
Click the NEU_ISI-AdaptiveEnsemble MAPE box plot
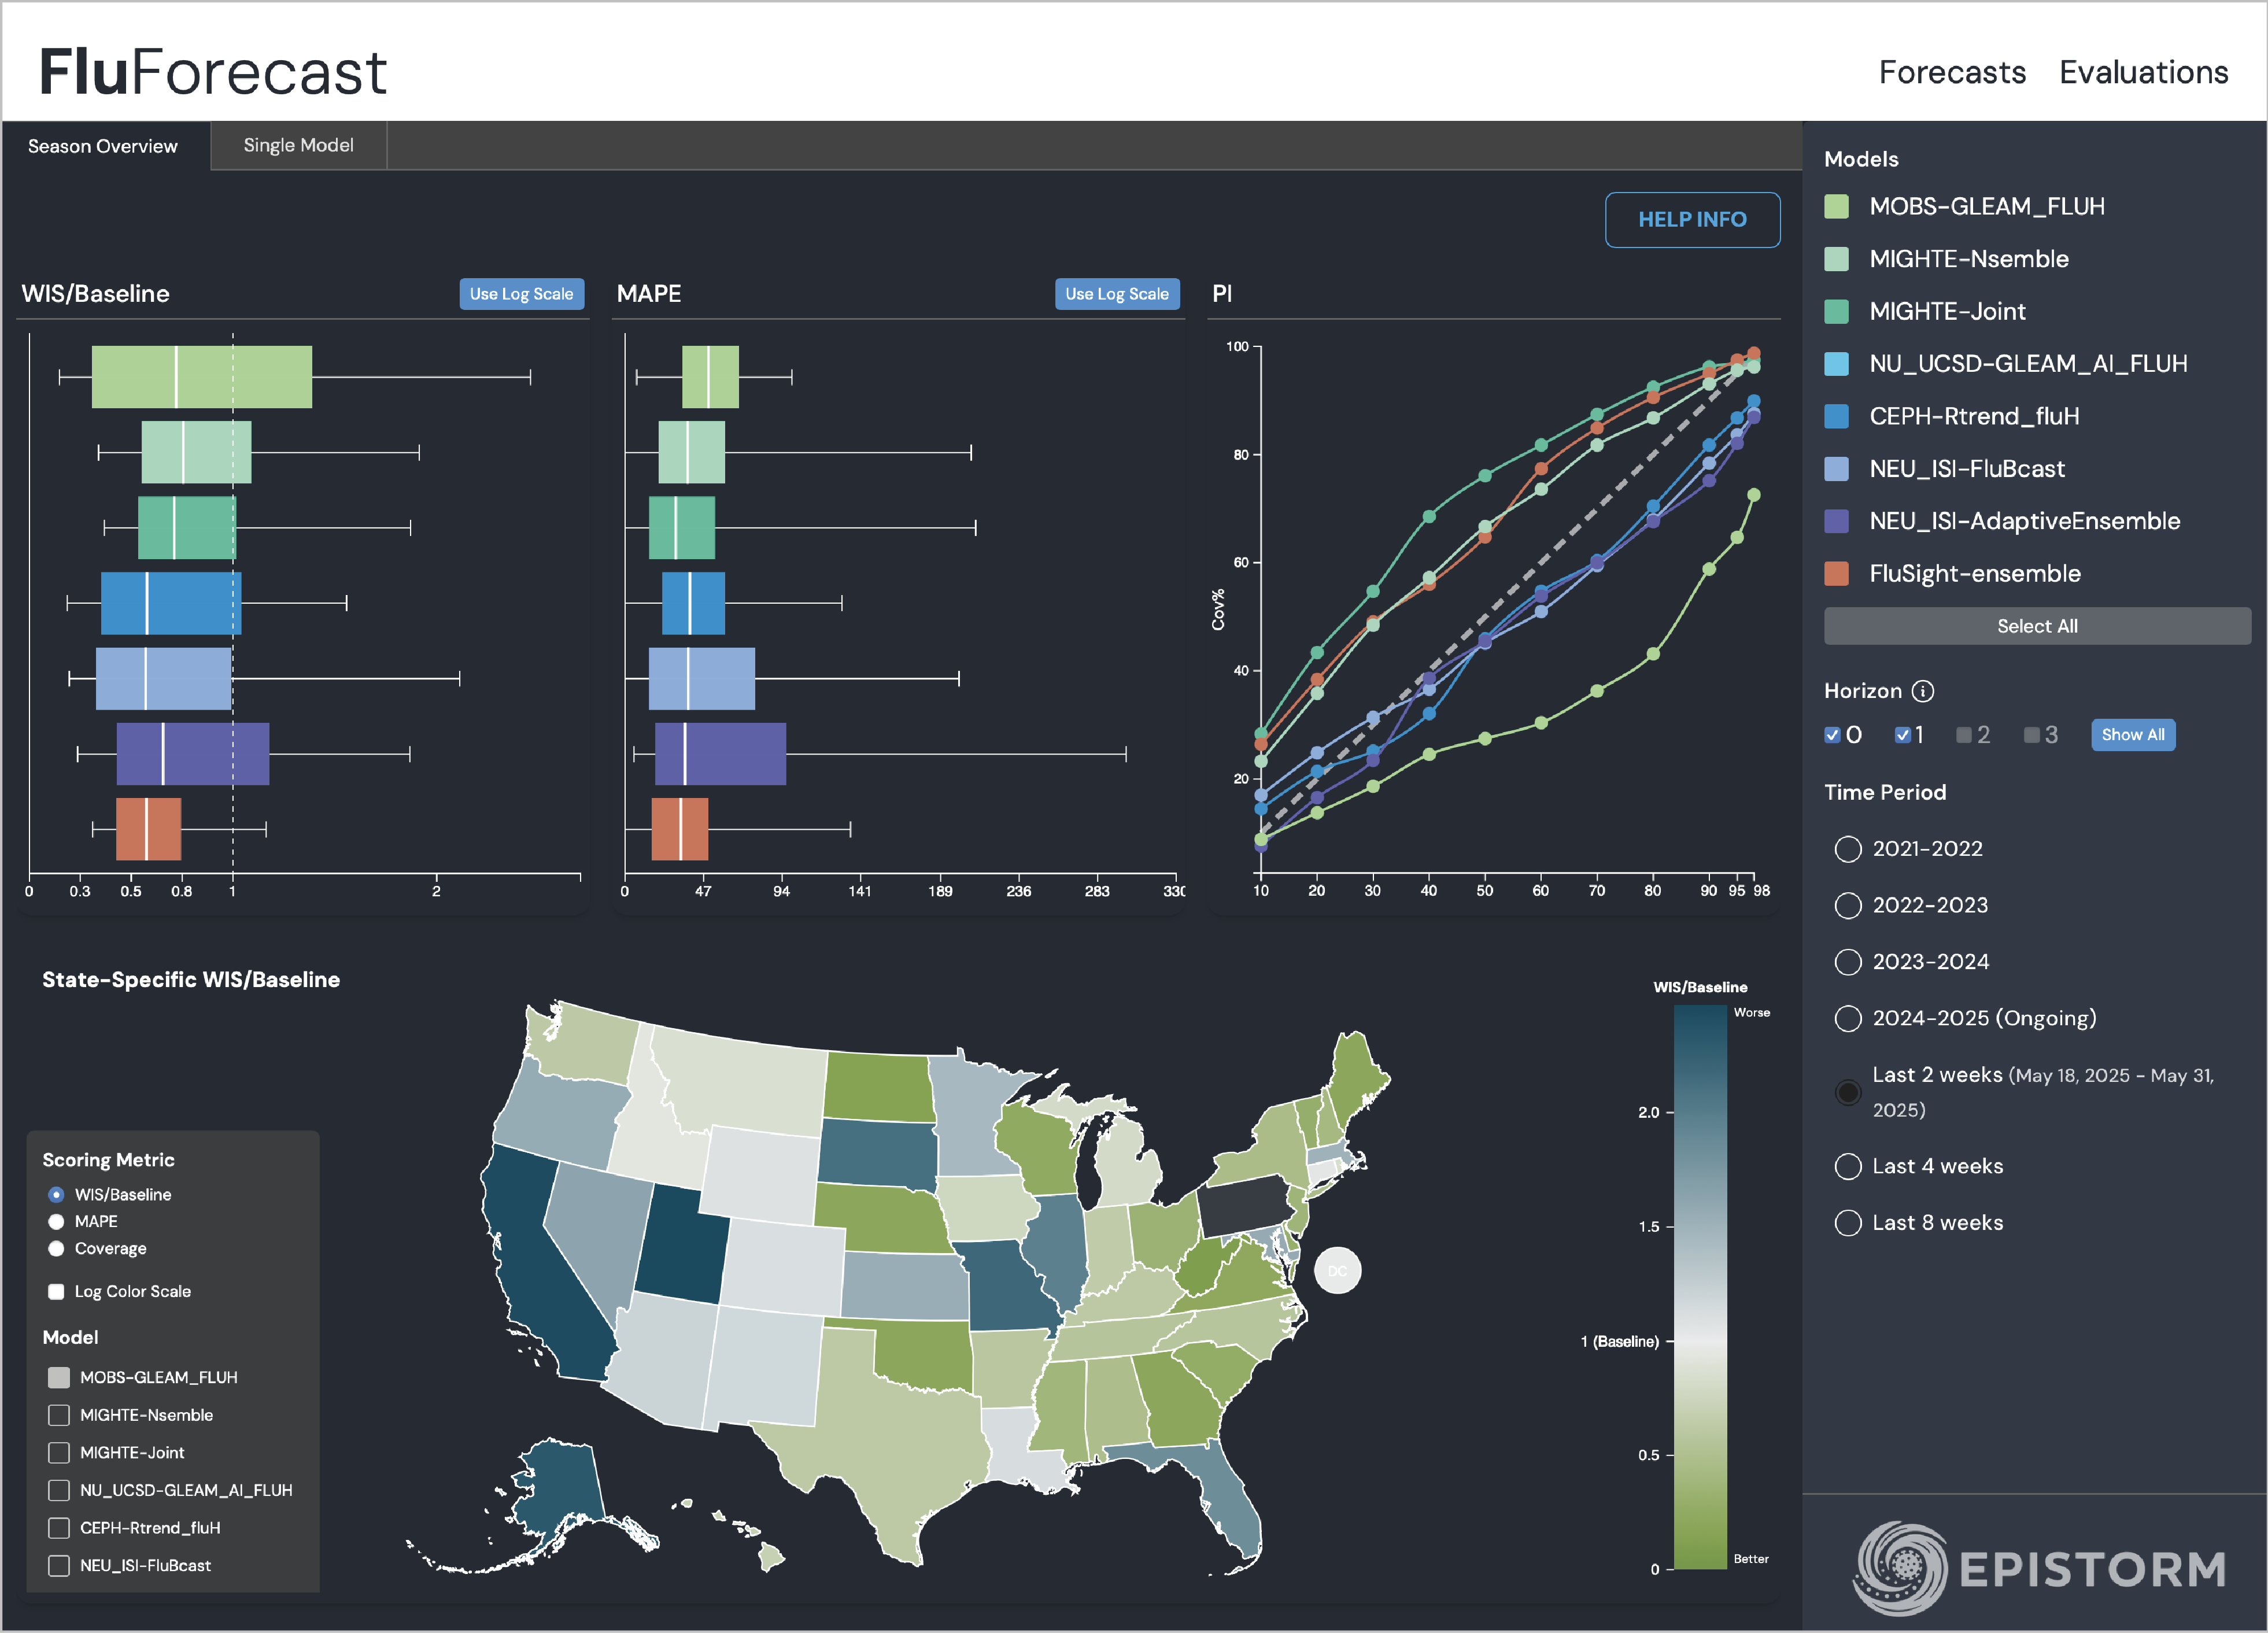coord(720,754)
